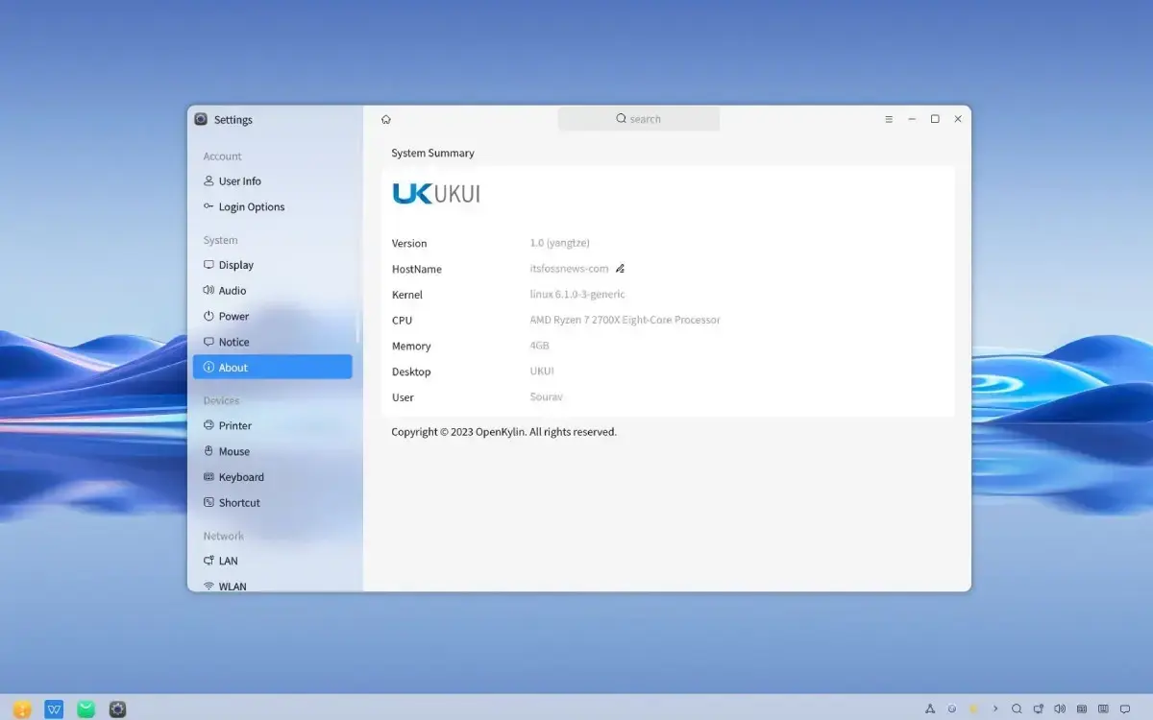1153x720 pixels.
Task: Close the Settings window
Action: (x=958, y=119)
